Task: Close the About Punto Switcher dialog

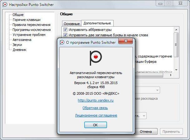Action: (126, 41)
